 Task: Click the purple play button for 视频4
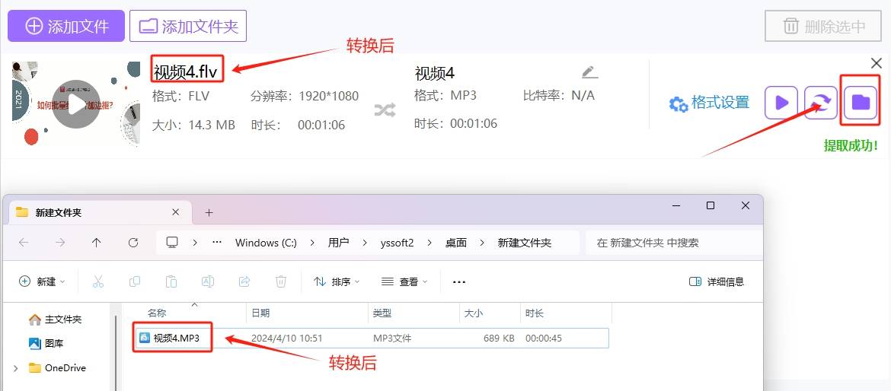(781, 103)
